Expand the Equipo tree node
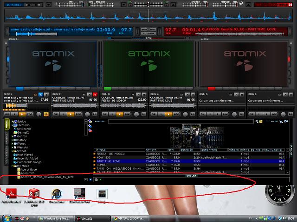Viewport: 297px width, 222px height. pyautogui.click(x=13, y=121)
